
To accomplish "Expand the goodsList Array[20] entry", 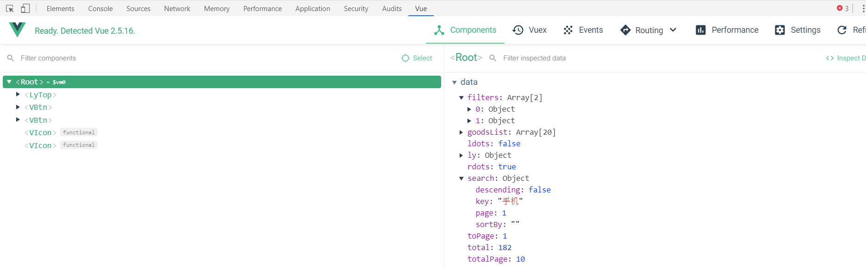I will [x=461, y=132].
